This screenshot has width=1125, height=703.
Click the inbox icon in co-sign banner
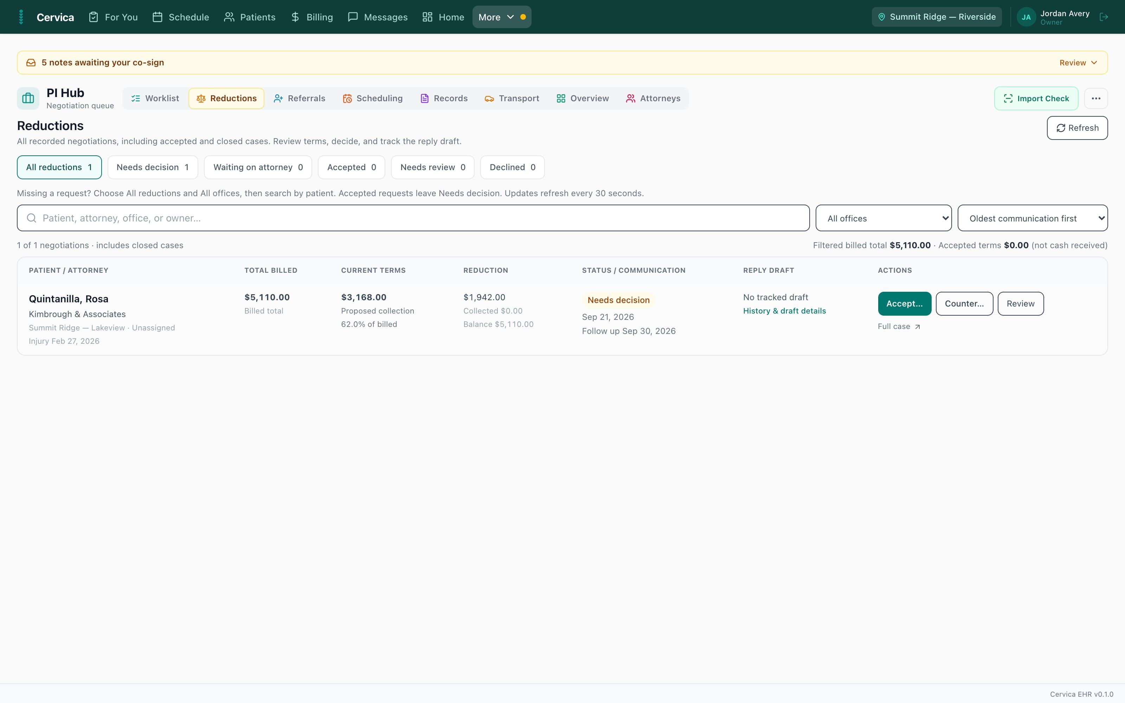[31, 63]
